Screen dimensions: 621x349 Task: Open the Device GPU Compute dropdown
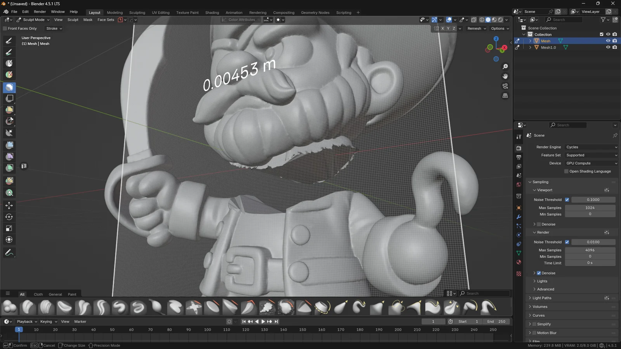click(x=592, y=163)
